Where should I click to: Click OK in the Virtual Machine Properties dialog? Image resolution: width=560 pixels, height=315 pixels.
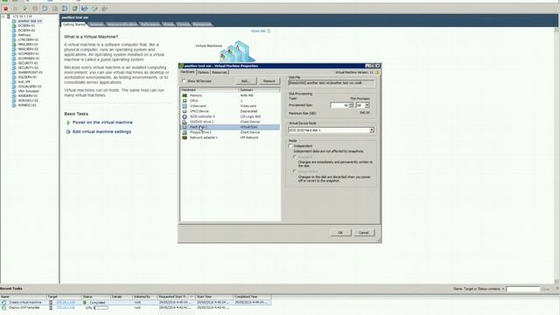point(340,233)
